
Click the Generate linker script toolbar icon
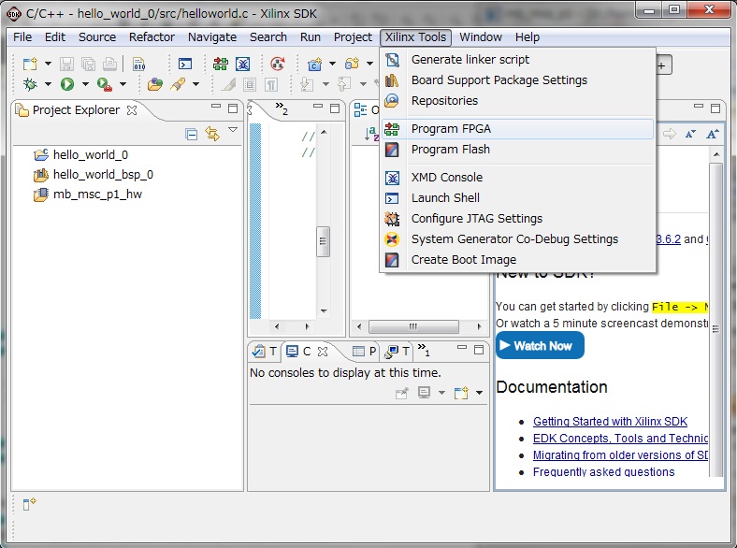[139, 64]
